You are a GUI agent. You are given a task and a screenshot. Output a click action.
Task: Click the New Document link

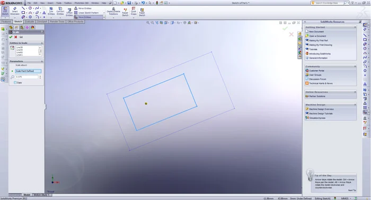316,32
